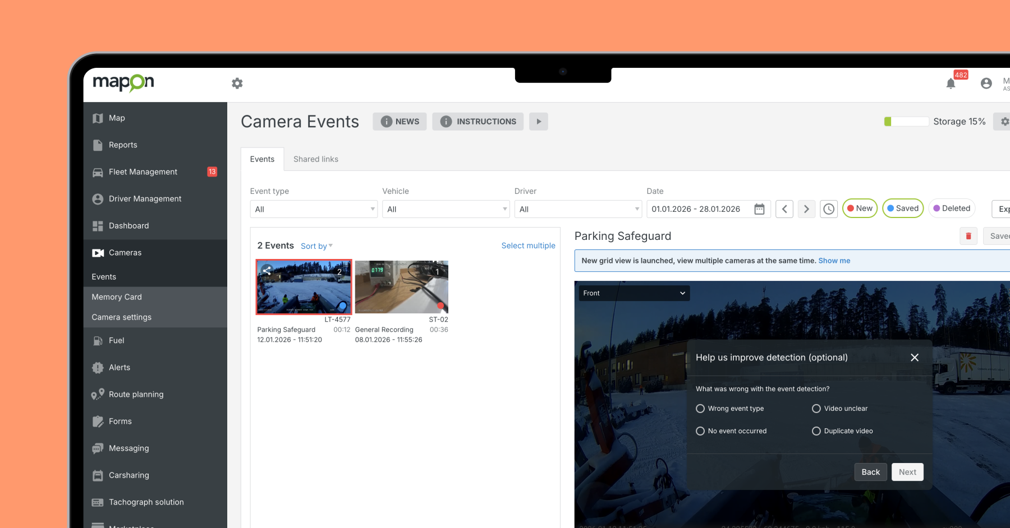The height and width of the screenshot is (528, 1010).
Task: Delete event using red trash icon
Action: tap(968, 236)
